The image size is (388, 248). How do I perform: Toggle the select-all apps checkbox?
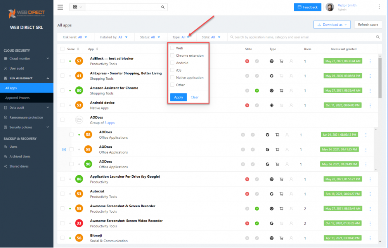click(x=62, y=49)
